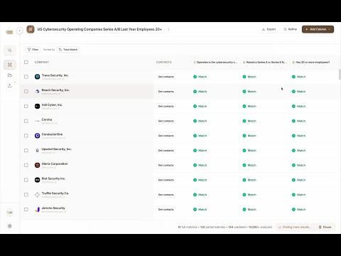This screenshot has height=256, width=341.
Task: Click the Riot Security Inc. company name
Action: point(53,178)
